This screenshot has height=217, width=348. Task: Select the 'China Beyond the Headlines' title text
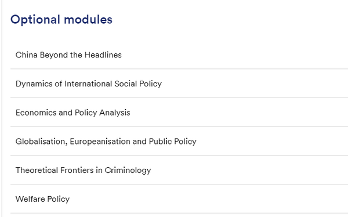coord(68,55)
